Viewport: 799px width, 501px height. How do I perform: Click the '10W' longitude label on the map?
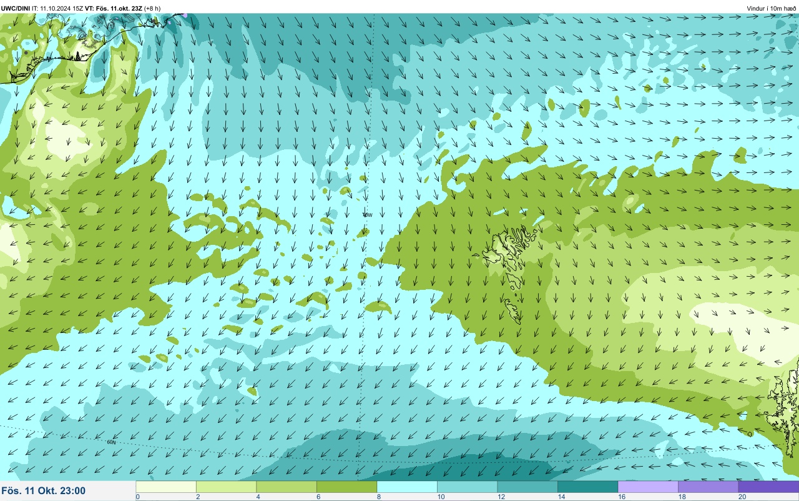click(x=367, y=214)
